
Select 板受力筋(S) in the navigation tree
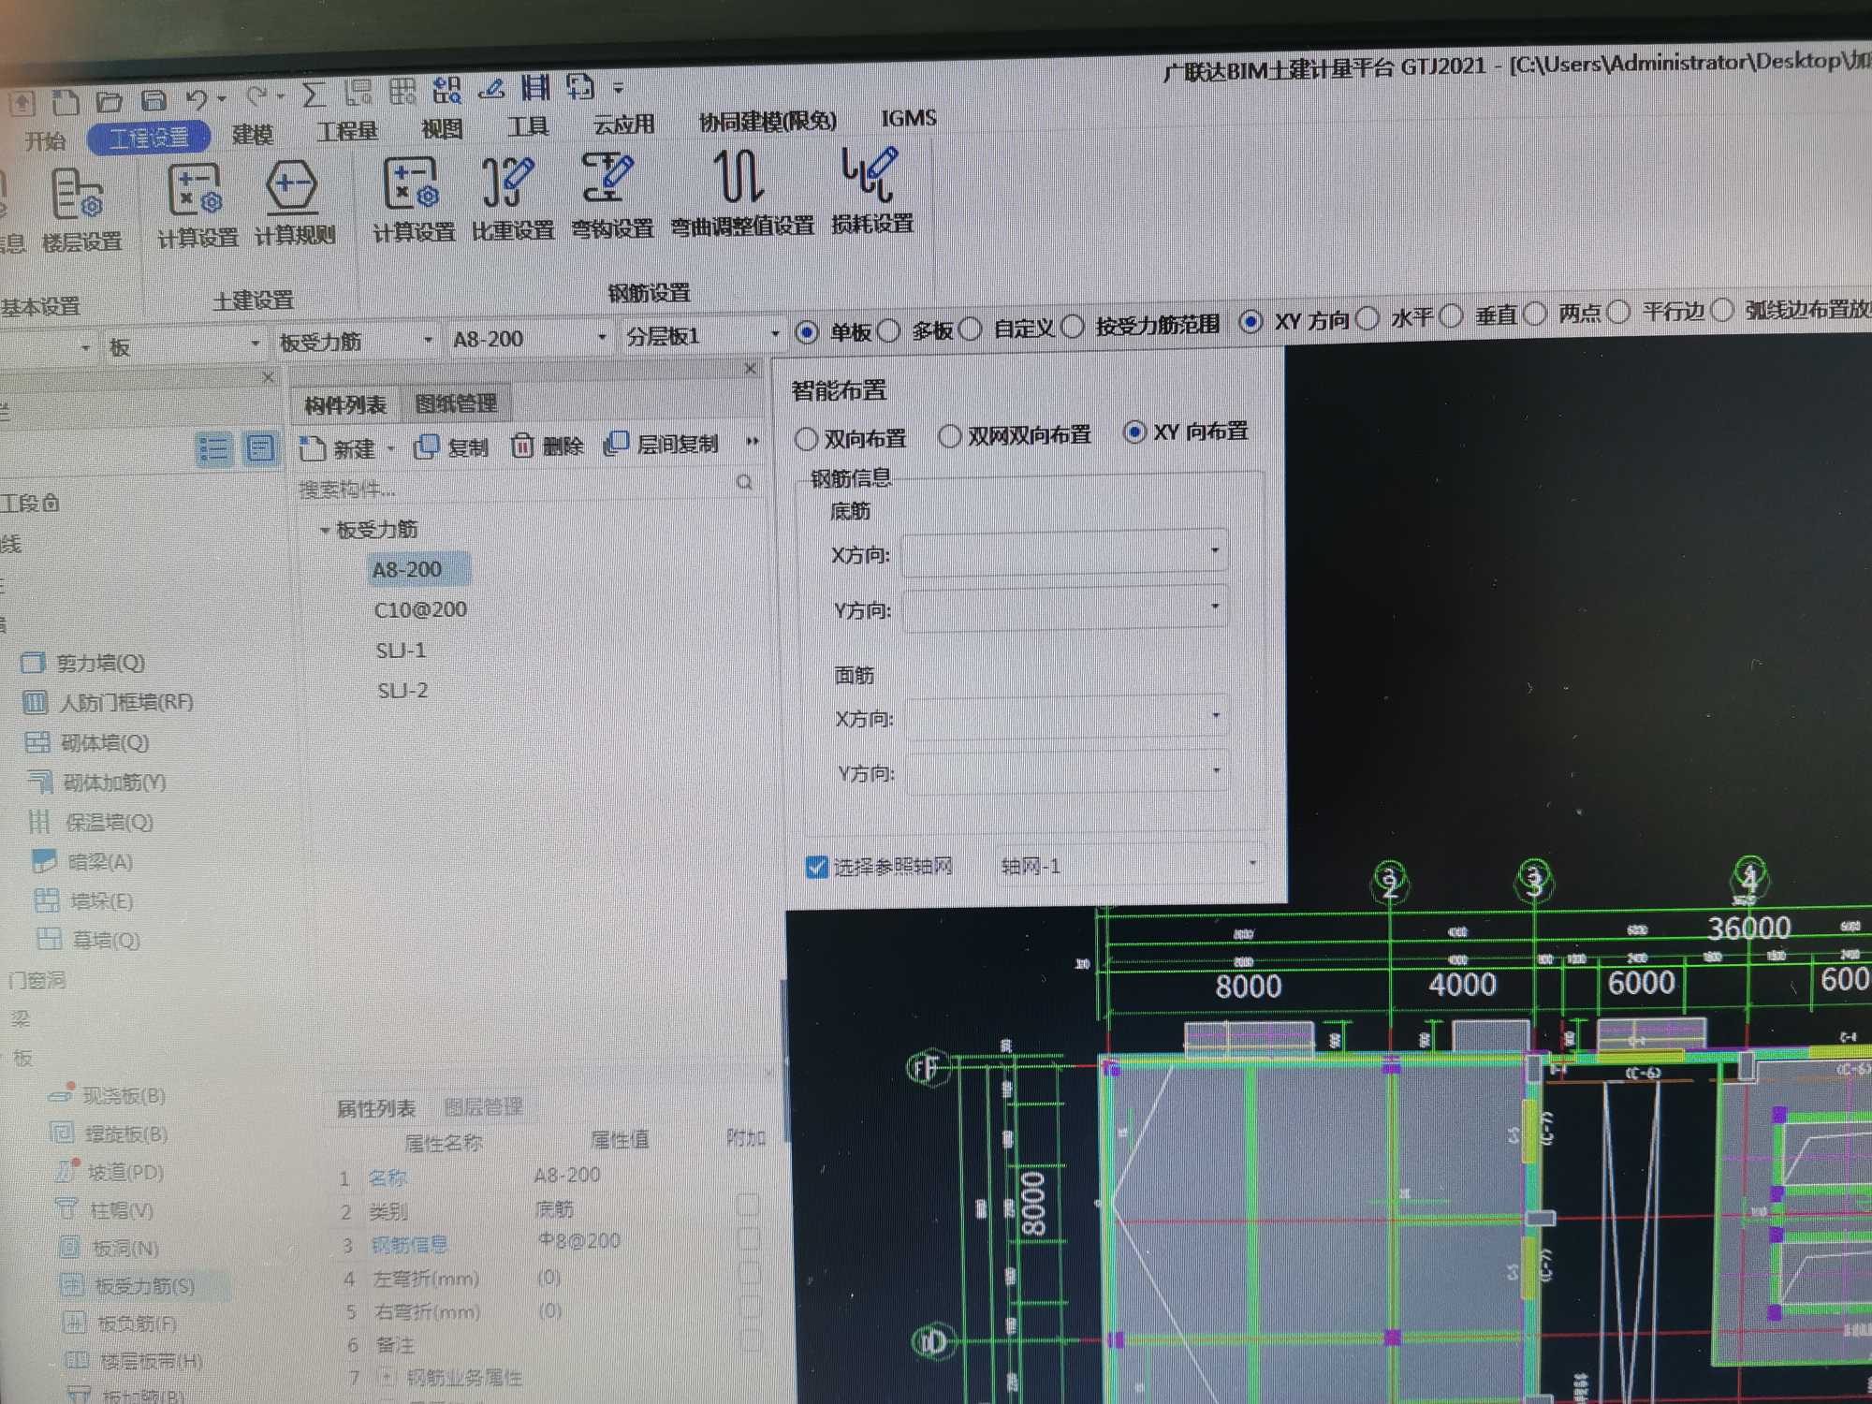pos(129,1286)
